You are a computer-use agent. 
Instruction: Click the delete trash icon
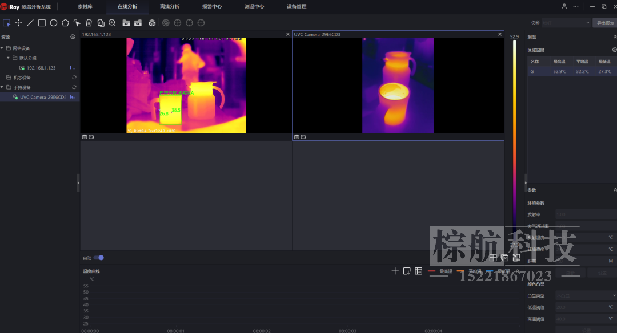coord(89,23)
